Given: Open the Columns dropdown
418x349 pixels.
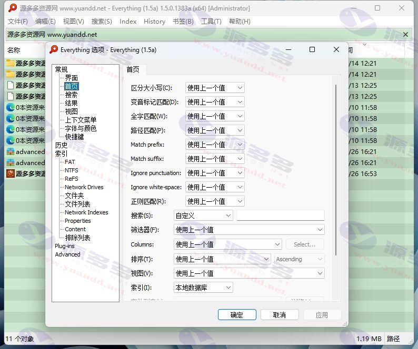Looking at the screenshot, I should (x=227, y=244).
